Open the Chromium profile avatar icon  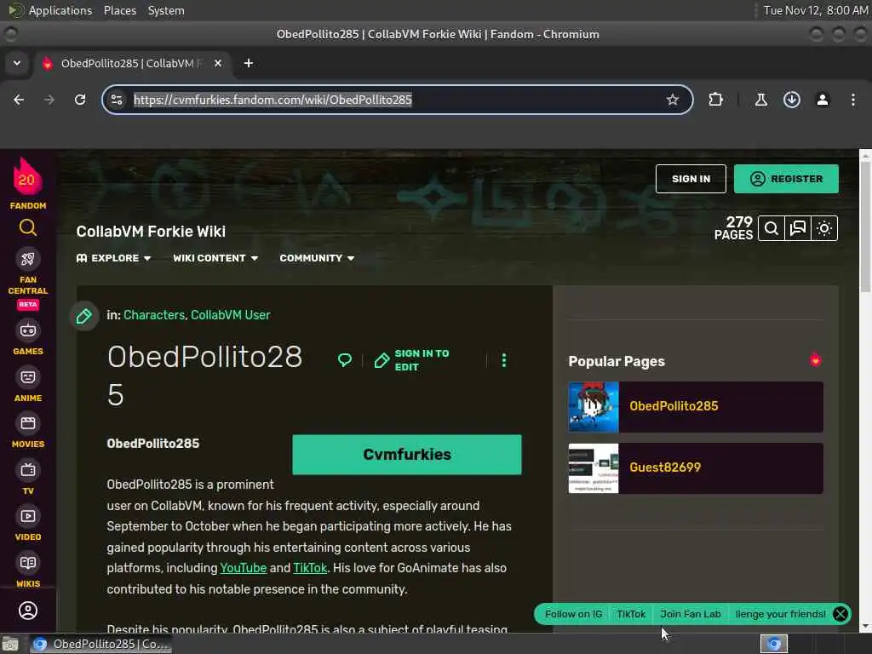tap(823, 100)
